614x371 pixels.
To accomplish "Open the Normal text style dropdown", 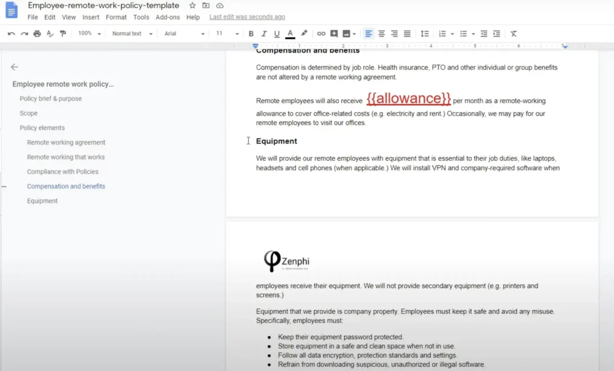I will tap(133, 34).
